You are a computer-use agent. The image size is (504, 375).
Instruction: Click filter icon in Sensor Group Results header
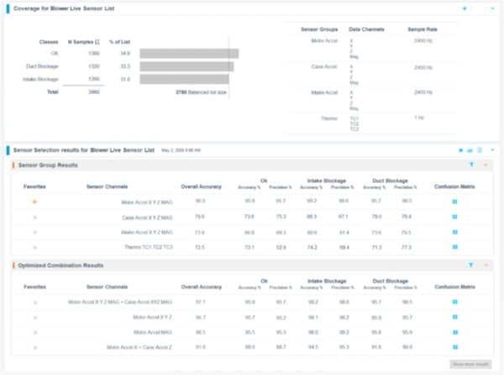(x=471, y=165)
